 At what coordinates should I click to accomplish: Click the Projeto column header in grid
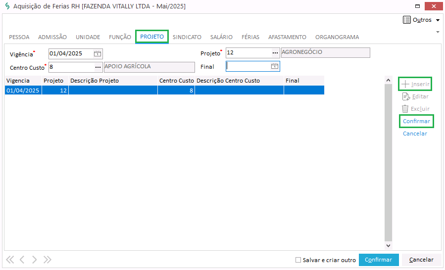point(55,81)
